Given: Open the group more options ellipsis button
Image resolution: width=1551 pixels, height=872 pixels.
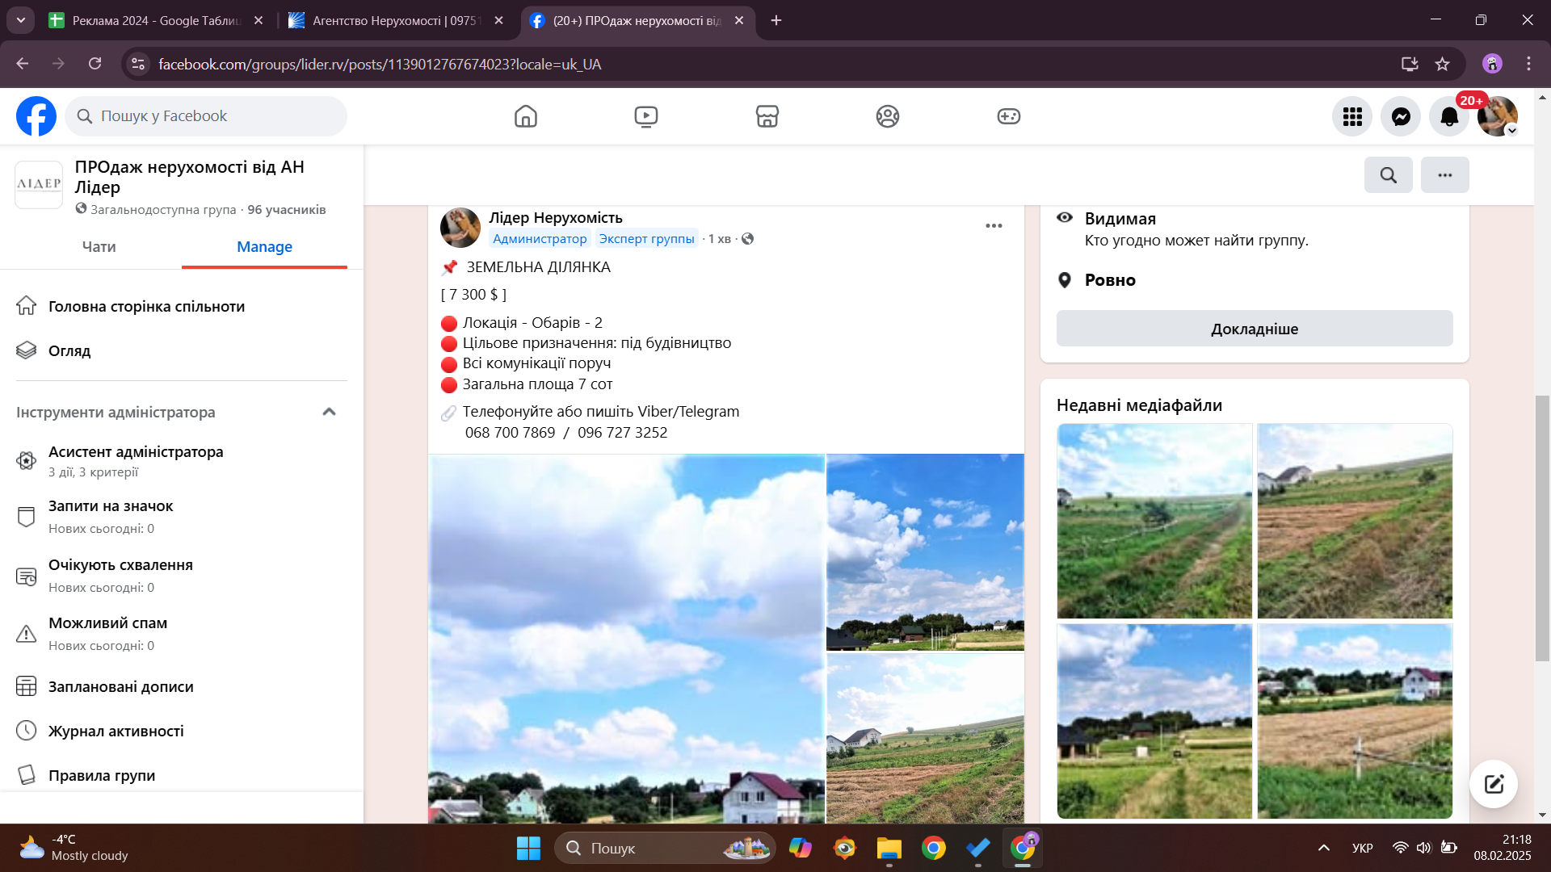Looking at the screenshot, I should coord(1444,175).
